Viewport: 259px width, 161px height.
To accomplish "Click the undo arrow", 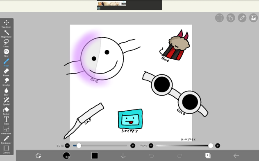I will point(151,156).
